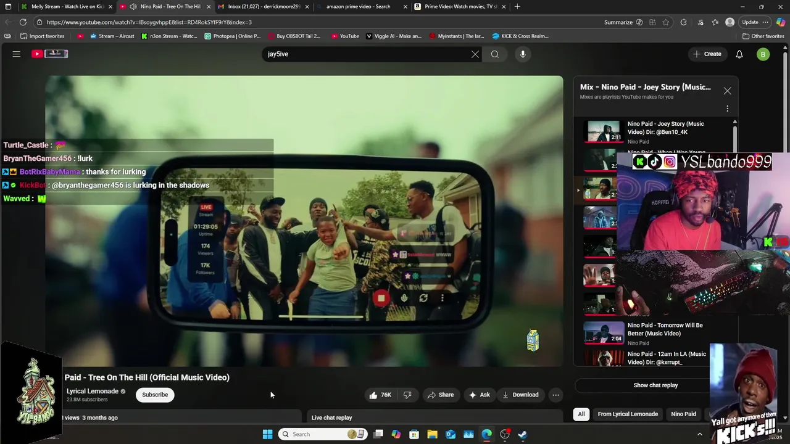Close the Nino Paid mix playlist panel
Image resolution: width=790 pixels, height=444 pixels.
click(727, 91)
